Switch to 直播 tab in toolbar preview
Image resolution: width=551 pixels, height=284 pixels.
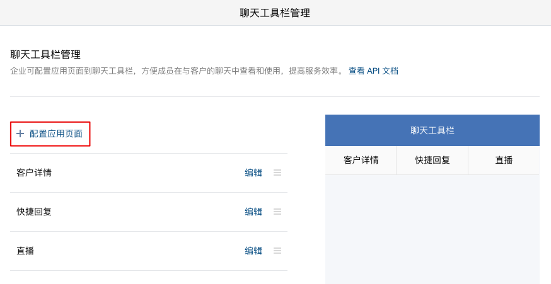(504, 160)
